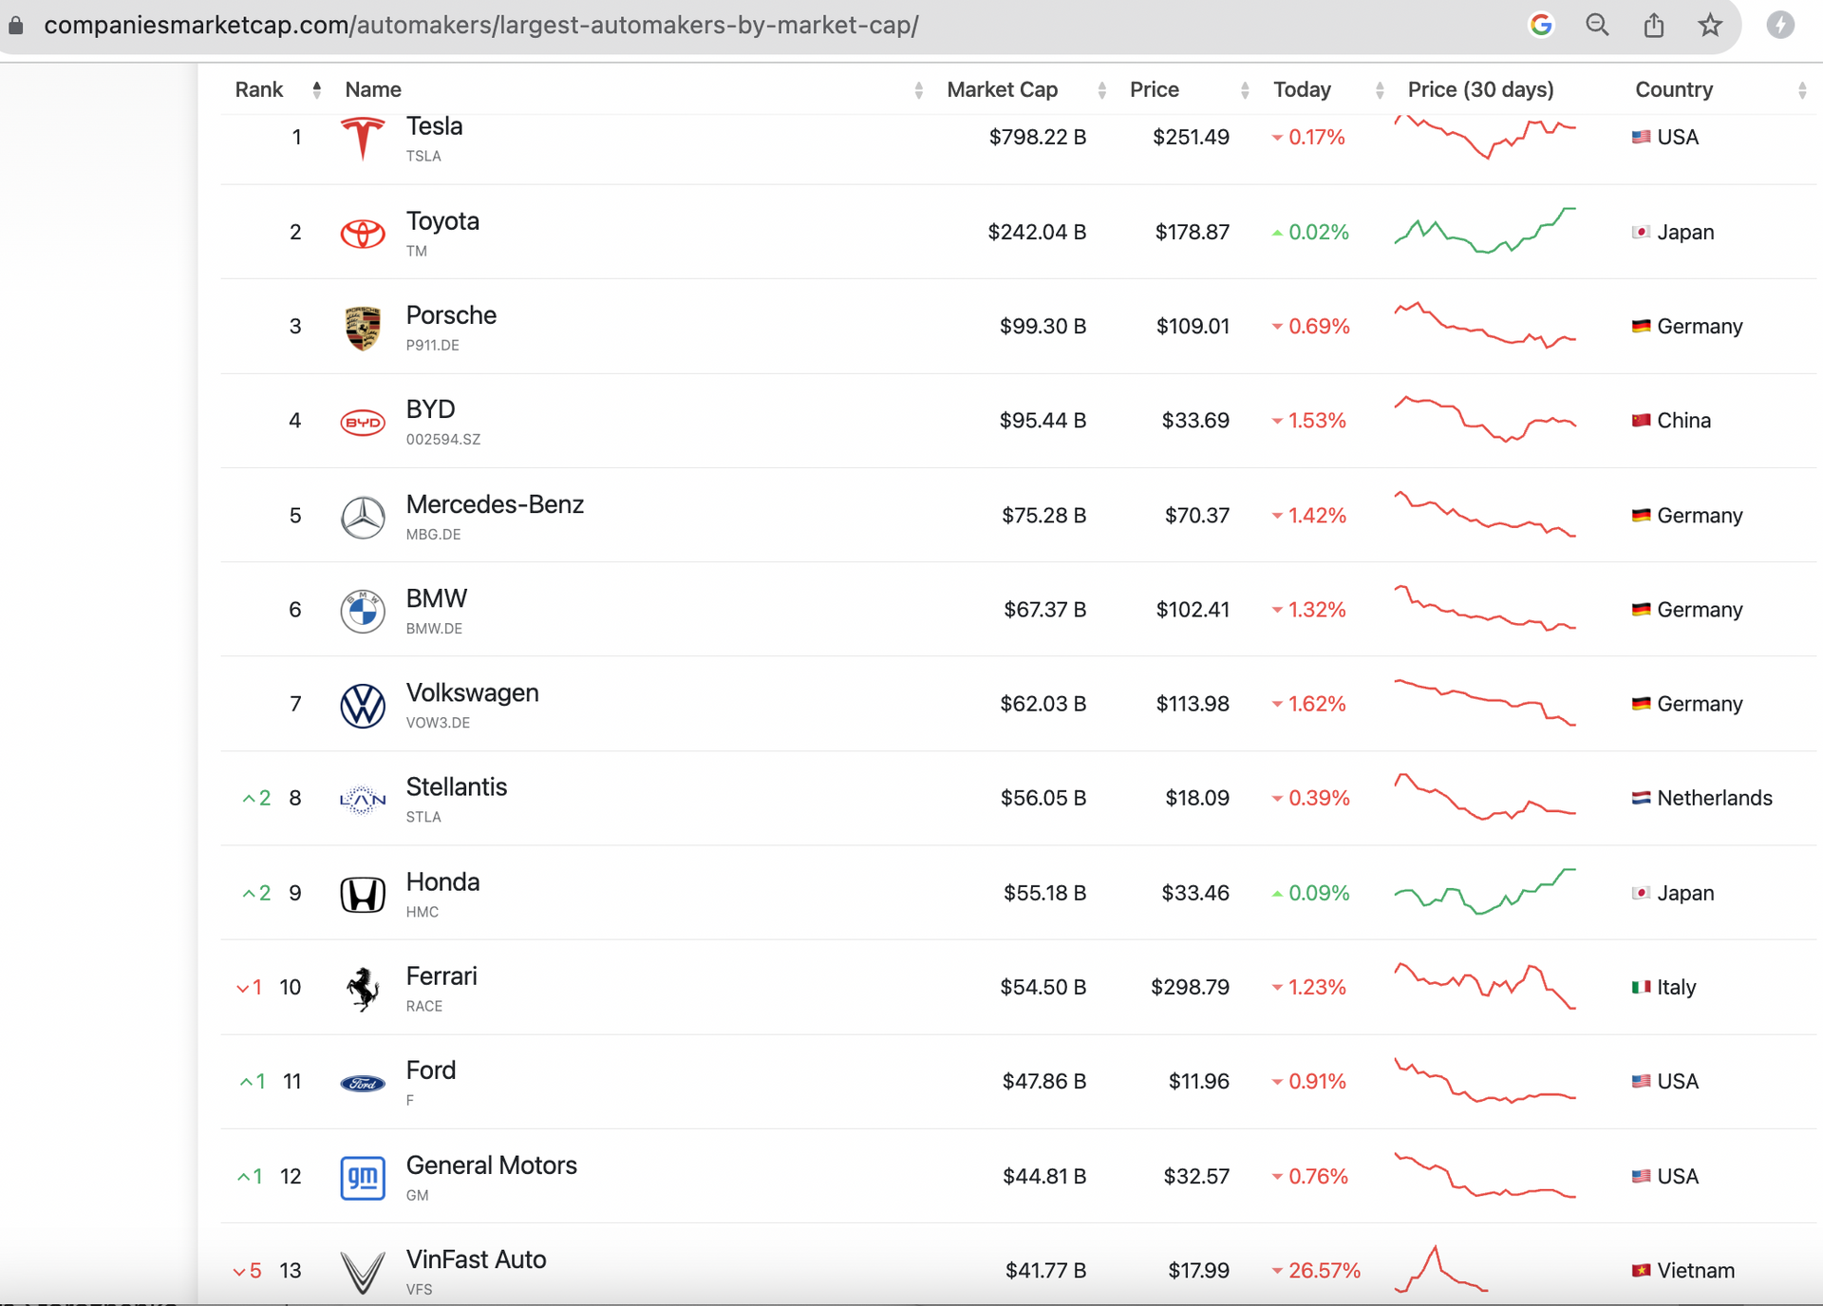
Task: Click the Rank column header
Action: point(259,89)
